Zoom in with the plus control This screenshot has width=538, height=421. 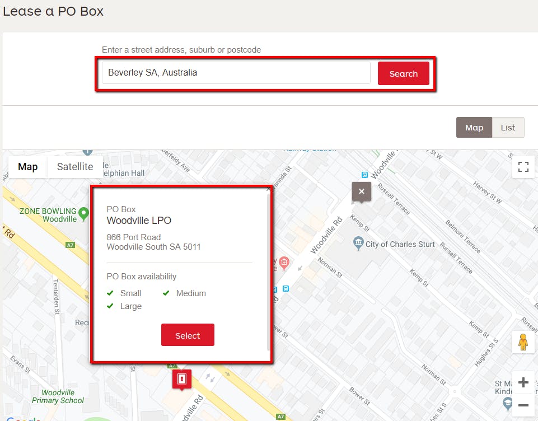(x=523, y=382)
